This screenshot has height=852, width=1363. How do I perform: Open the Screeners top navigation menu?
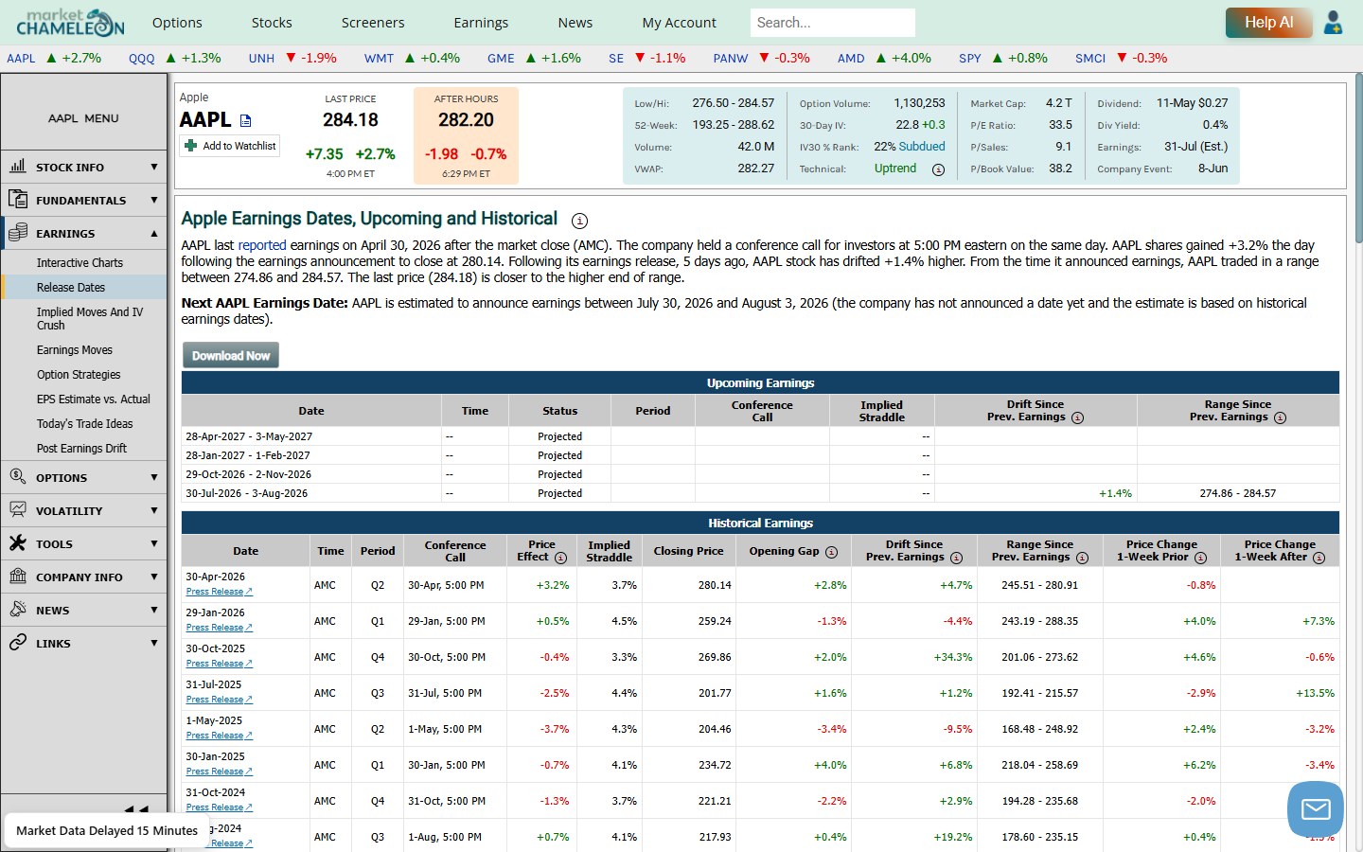[x=373, y=23]
